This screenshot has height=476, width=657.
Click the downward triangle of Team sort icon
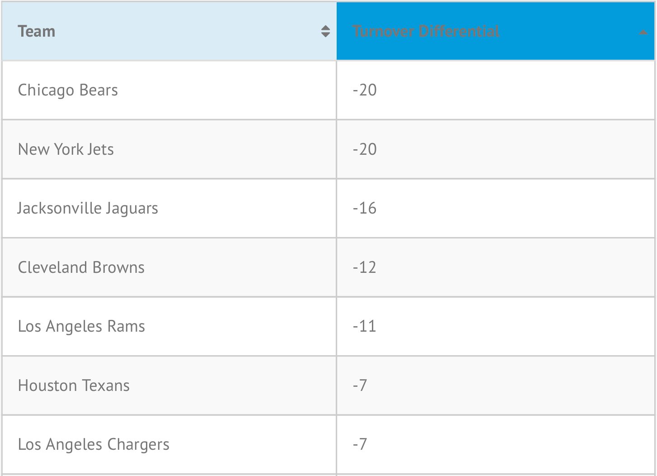tap(325, 35)
